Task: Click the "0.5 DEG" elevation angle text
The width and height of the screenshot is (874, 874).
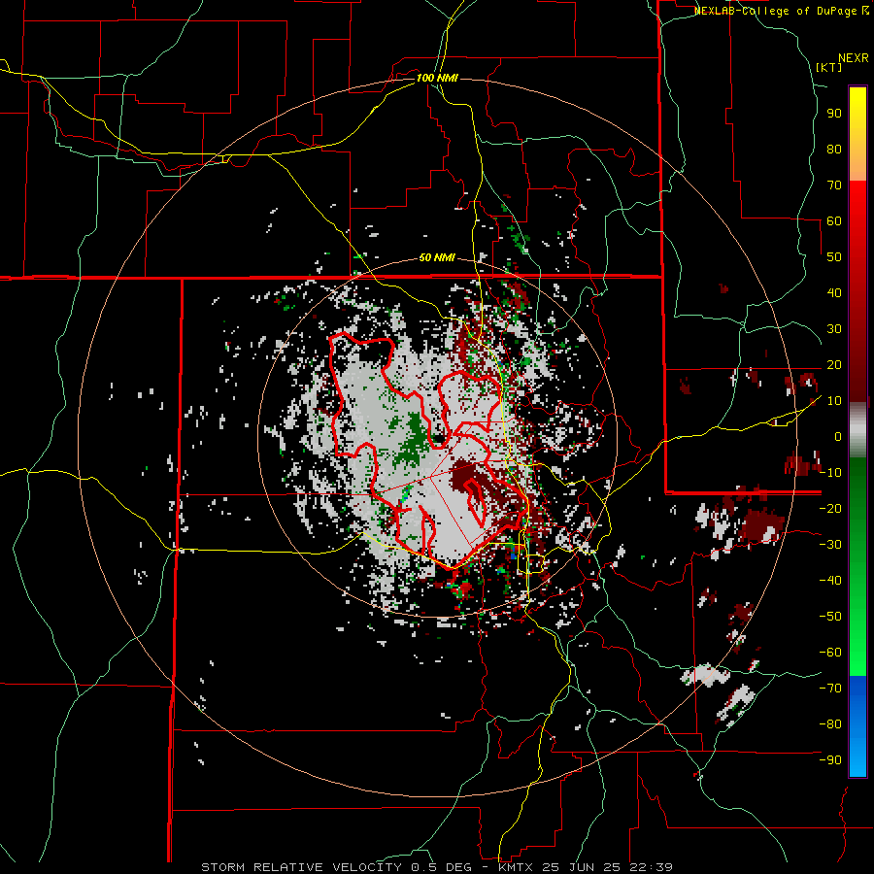Action: pyautogui.click(x=441, y=867)
